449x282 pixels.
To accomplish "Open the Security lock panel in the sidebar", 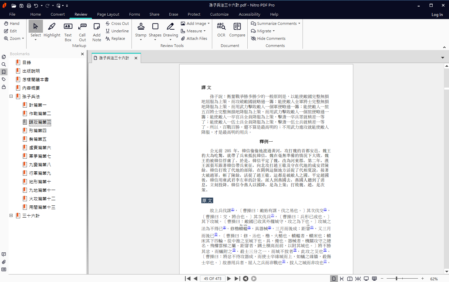I will (4, 87).
